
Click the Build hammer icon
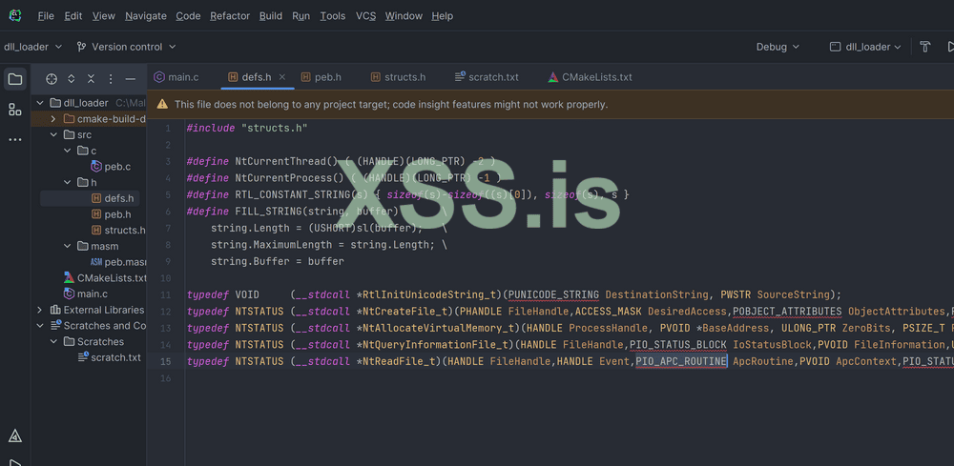[925, 47]
